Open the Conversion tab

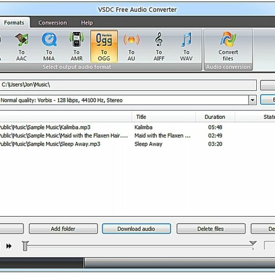point(53,23)
